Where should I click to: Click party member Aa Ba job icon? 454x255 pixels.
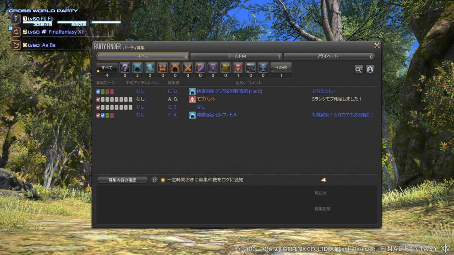click(16, 45)
